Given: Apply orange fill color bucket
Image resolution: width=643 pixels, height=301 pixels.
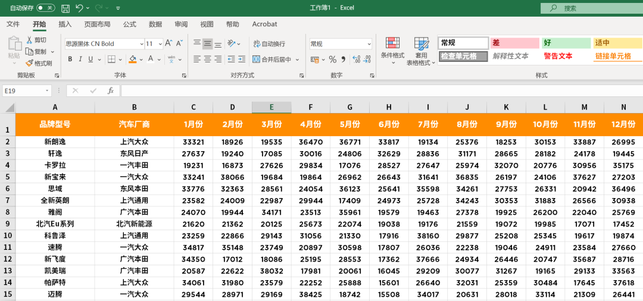Looking at the screenshot, I should click(132, 59).
